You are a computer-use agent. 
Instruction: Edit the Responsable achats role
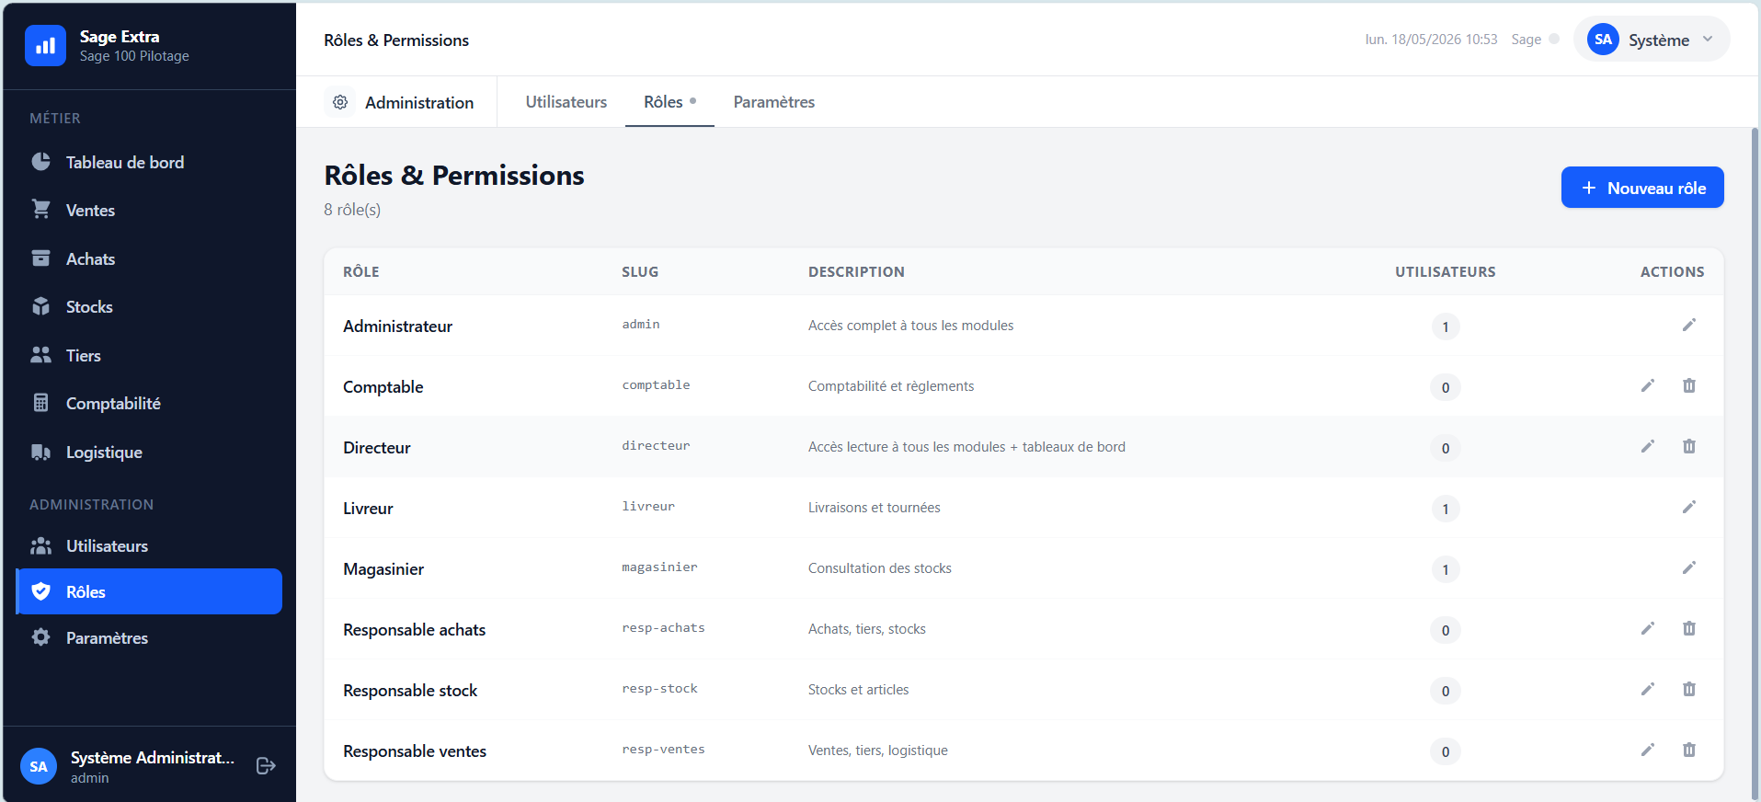1648,628
